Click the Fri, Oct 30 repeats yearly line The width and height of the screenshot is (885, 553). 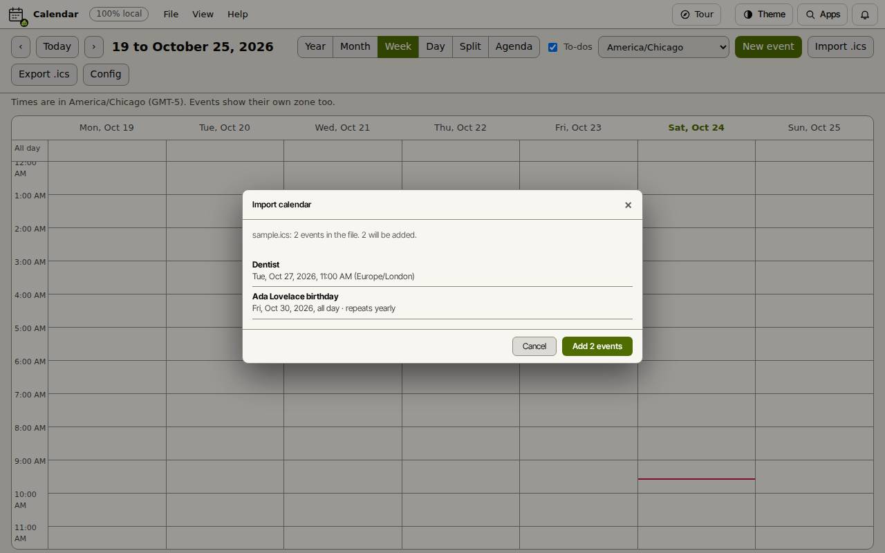coord(324,308)
